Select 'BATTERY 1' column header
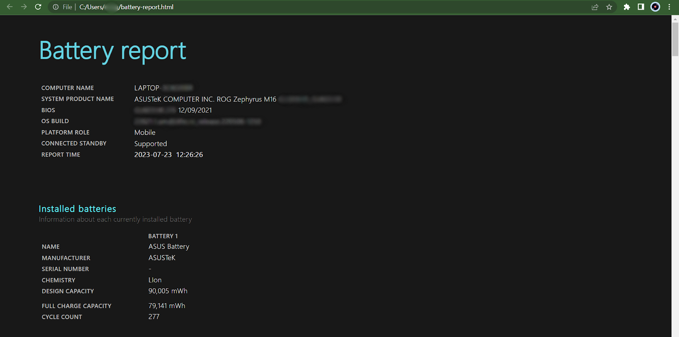This screenshot has width=679, height=337. 163,236
